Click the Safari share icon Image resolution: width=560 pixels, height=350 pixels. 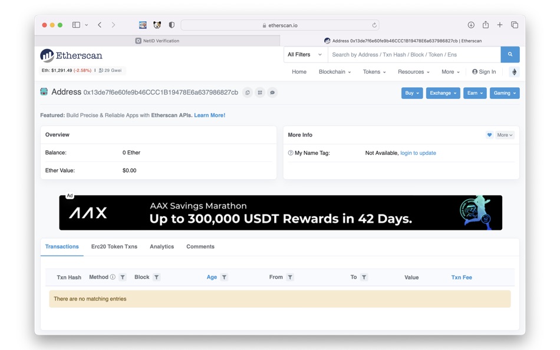point(486,25)
